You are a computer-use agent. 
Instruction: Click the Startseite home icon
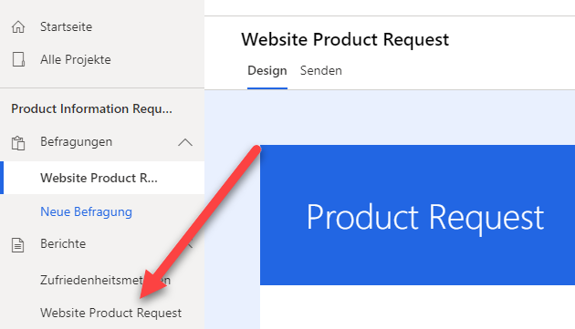tap(18, 26)
